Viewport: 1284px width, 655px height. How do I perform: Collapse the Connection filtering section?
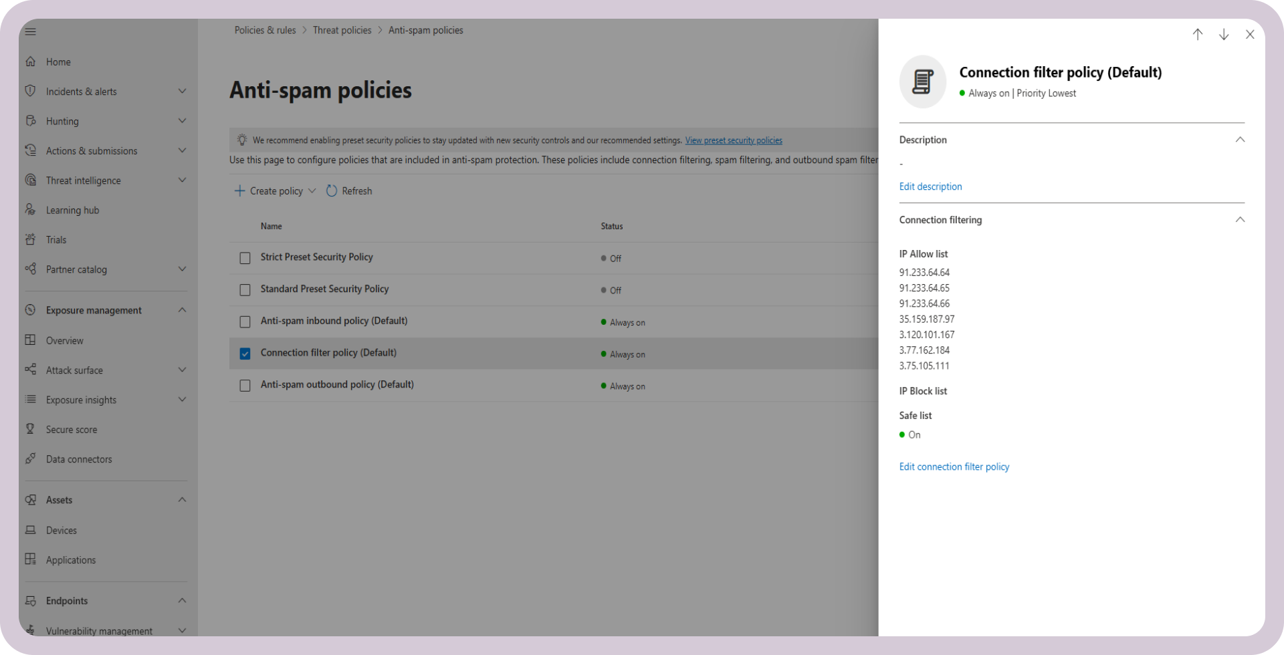1241,219
